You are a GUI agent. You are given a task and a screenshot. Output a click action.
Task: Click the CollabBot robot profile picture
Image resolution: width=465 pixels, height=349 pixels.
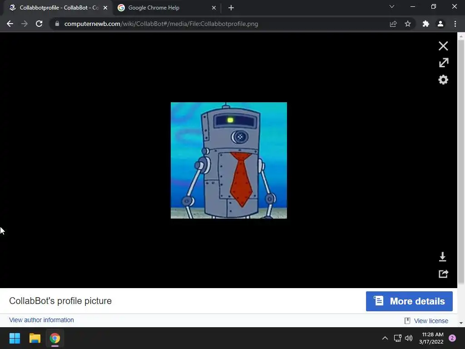point(229,160)
